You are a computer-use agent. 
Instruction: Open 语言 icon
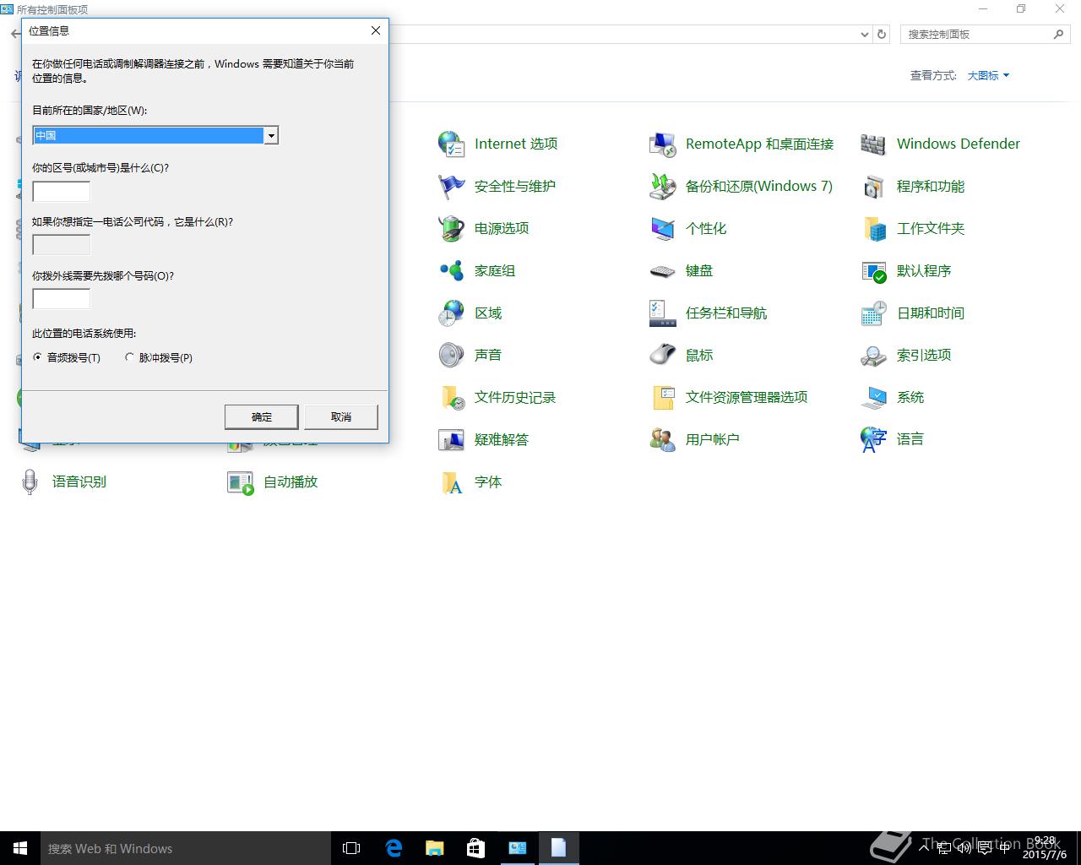pyautogui.click(x=873, y=439)
